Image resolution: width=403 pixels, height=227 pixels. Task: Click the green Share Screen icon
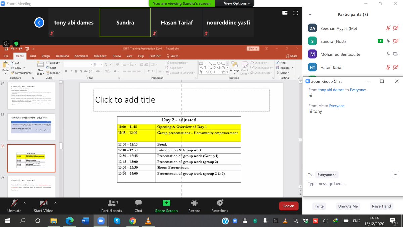(166, 203)
